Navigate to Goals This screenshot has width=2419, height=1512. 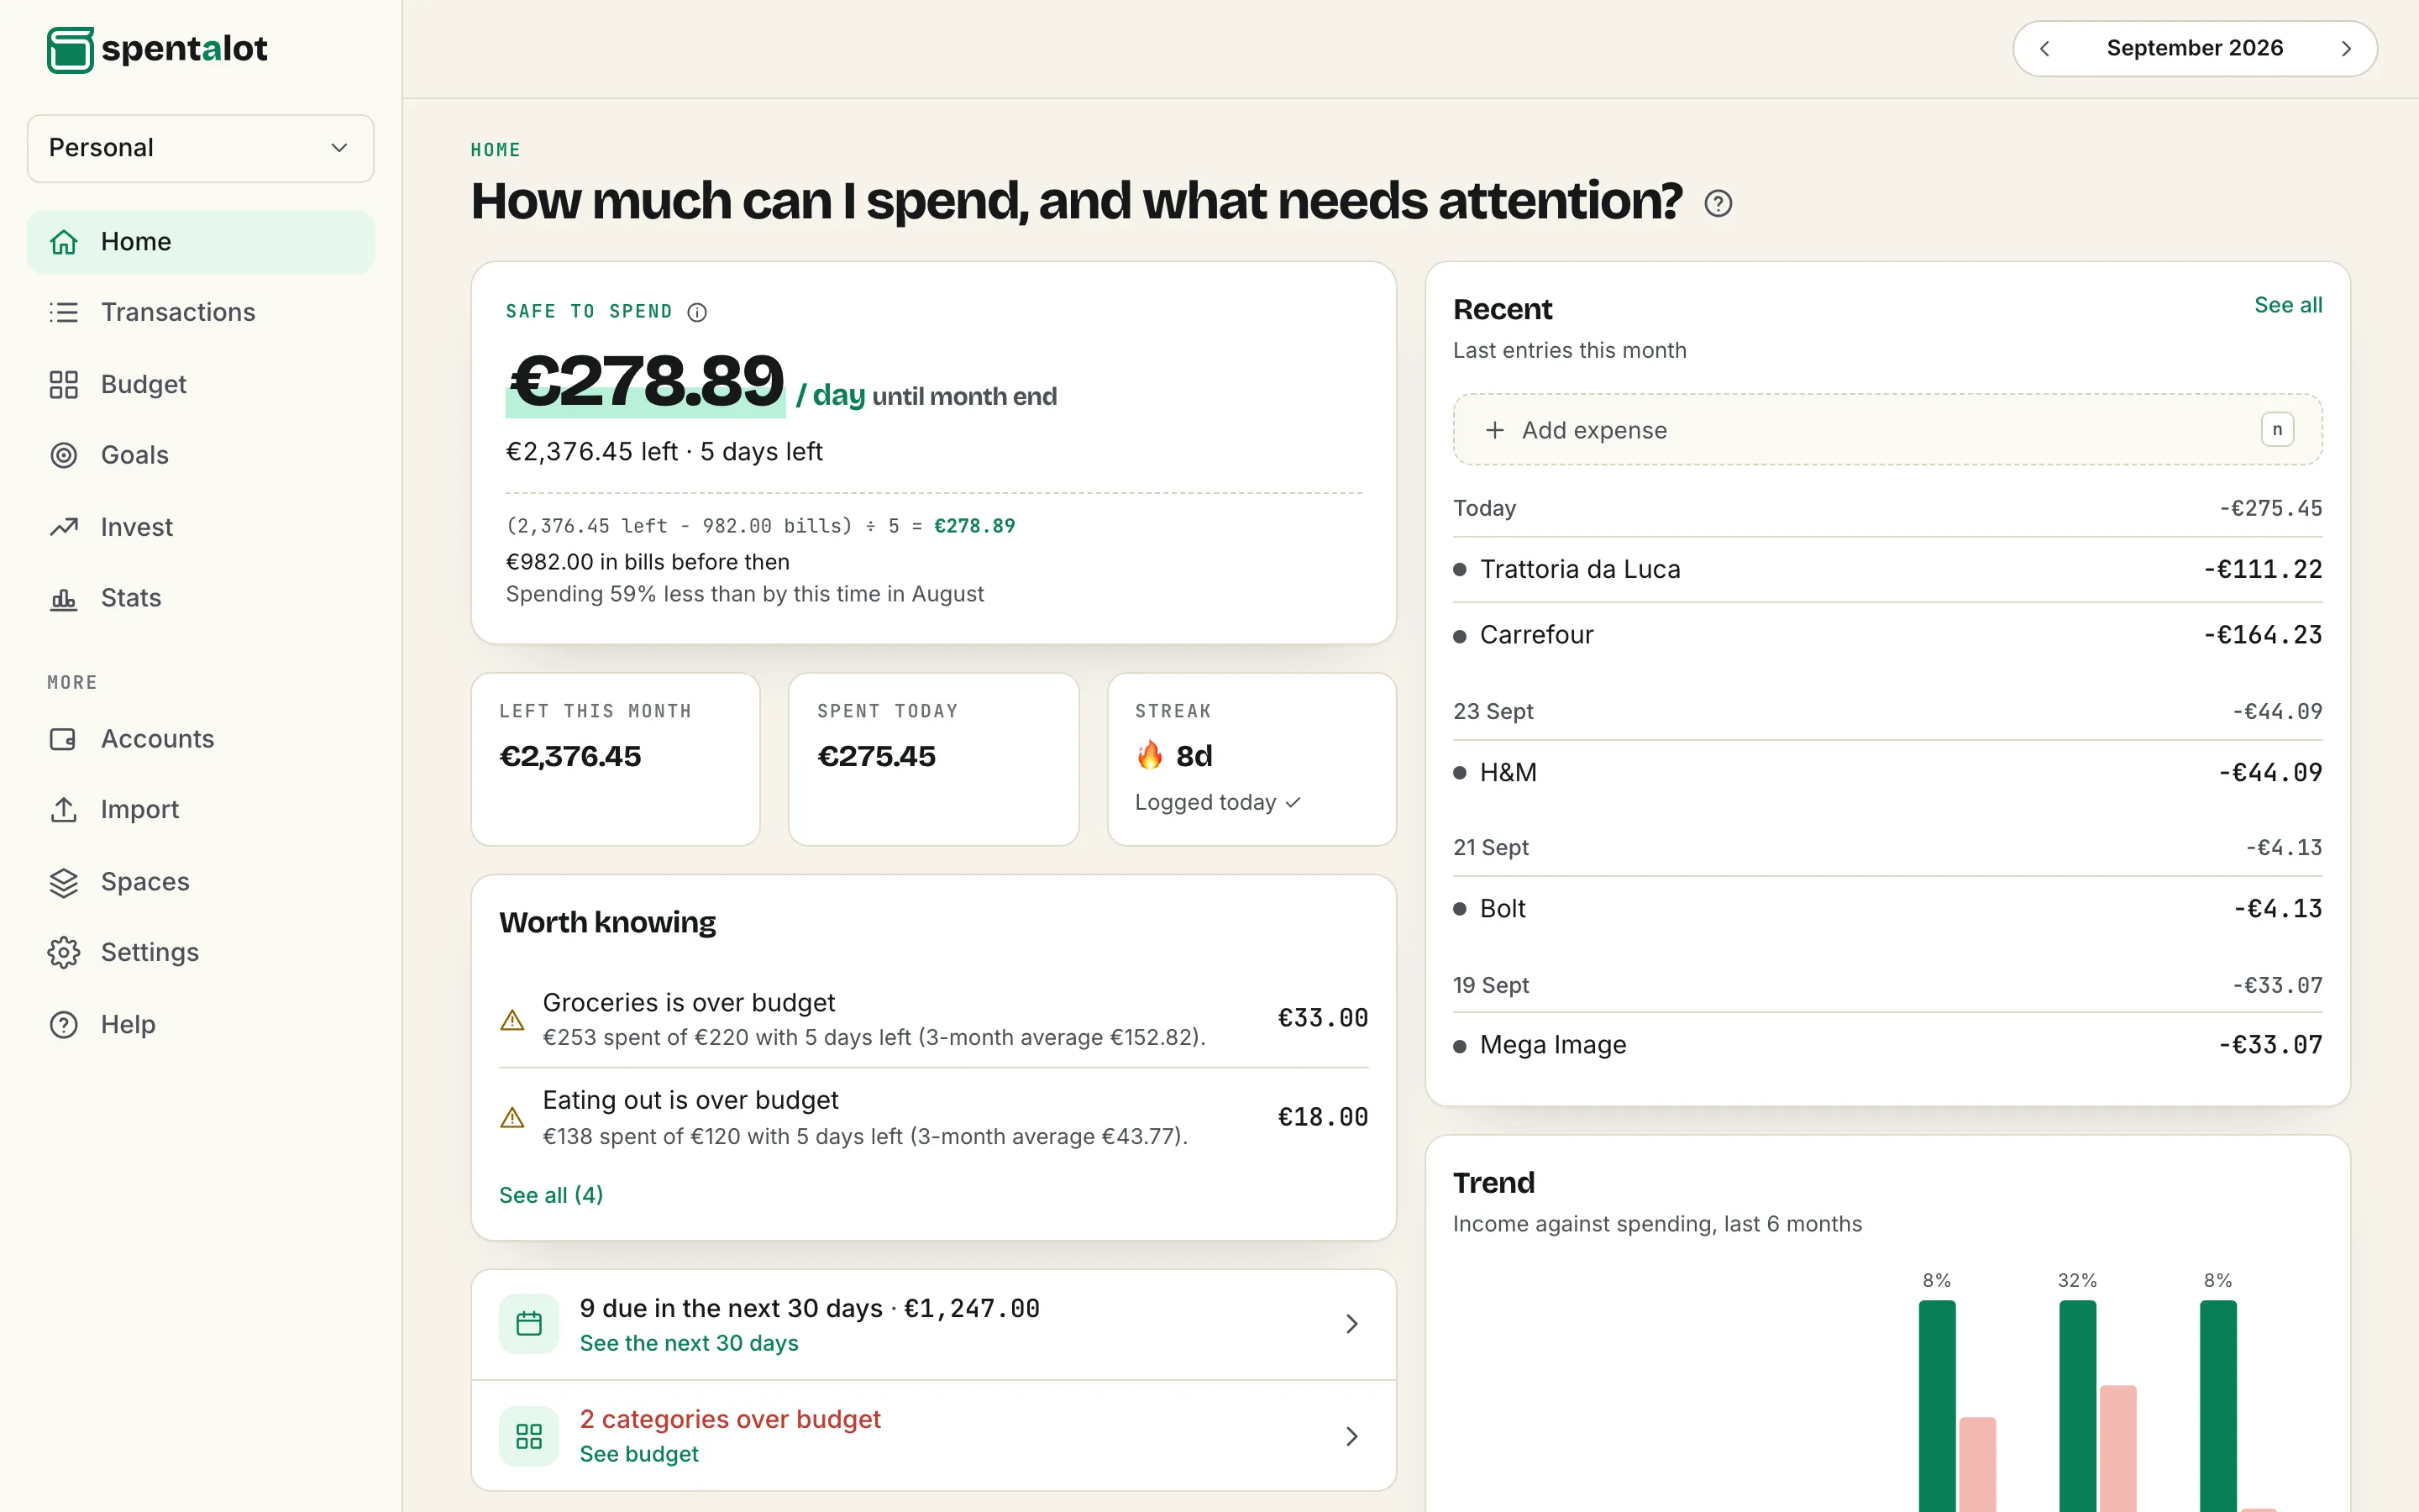[x=201, y=455]
